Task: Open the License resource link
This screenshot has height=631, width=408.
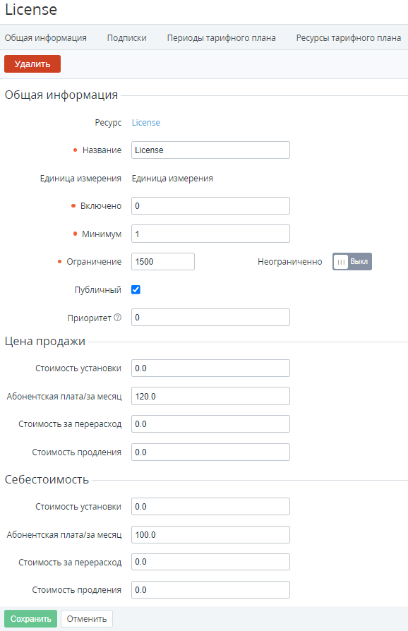Action: (x=146, y=122)
